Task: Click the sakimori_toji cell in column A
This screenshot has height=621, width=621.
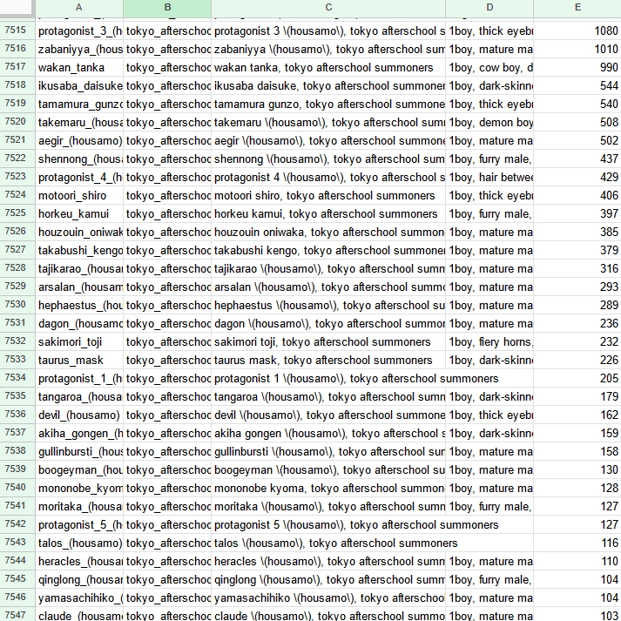Action: 79,341
